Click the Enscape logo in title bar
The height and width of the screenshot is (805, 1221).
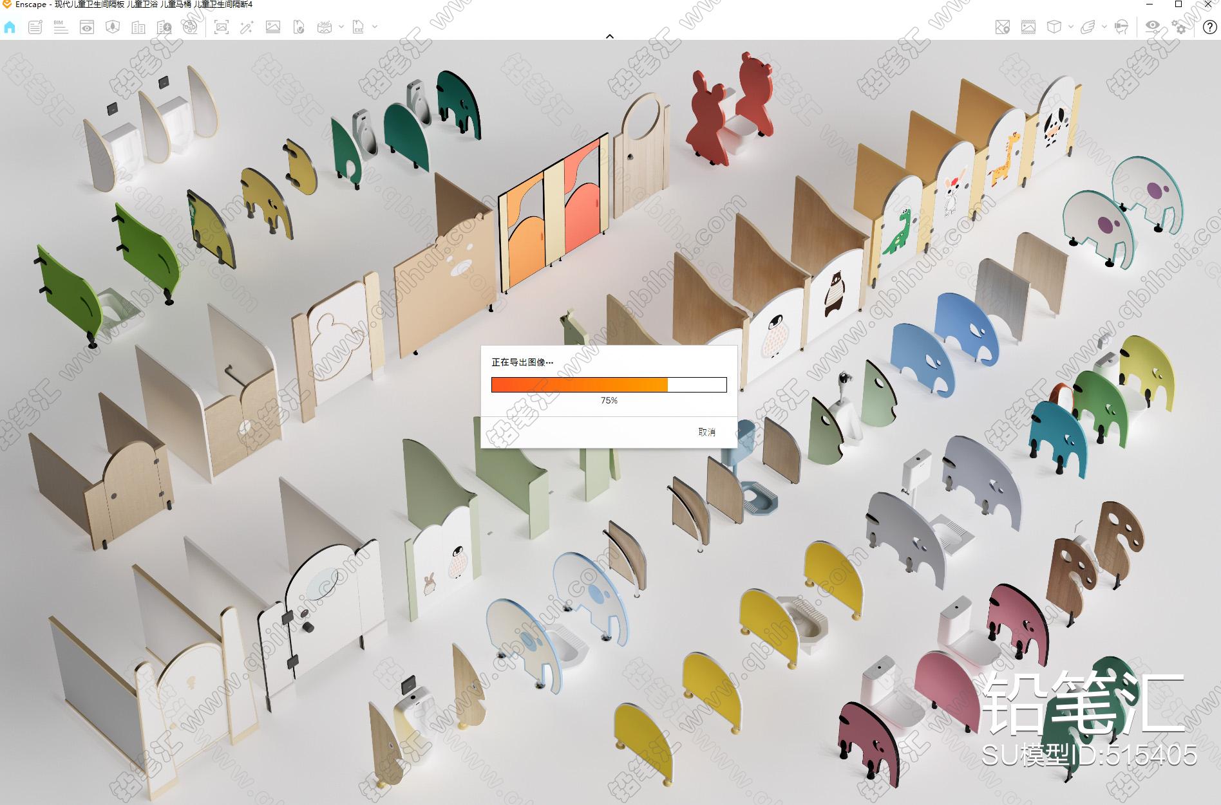(7, 5)
